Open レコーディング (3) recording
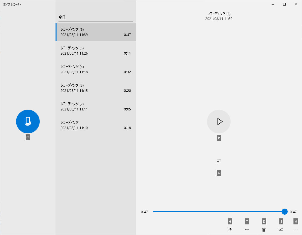 coord(95,88)
